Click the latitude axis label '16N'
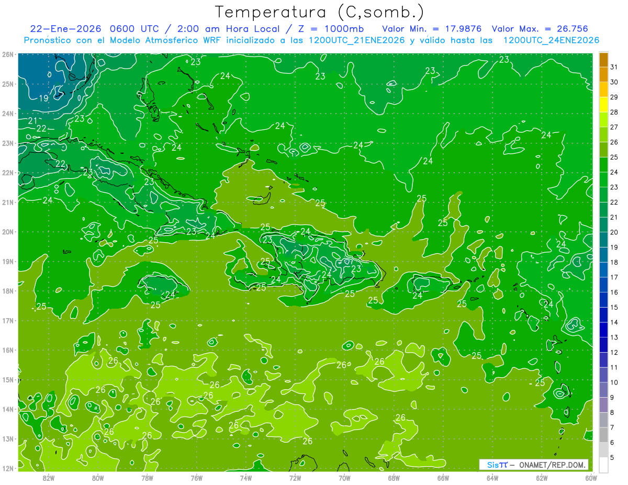The image size is (628, 485). coord(8,350)
